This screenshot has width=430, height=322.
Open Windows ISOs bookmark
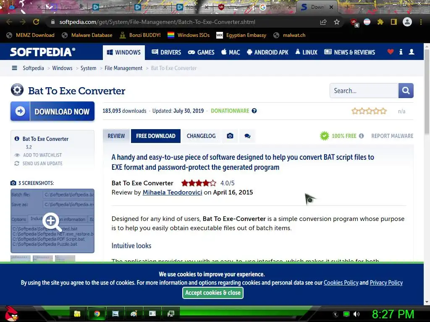tap(189, 35)
